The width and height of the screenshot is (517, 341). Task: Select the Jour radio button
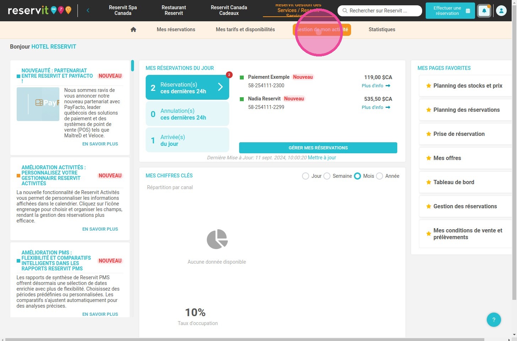[306, 176]
